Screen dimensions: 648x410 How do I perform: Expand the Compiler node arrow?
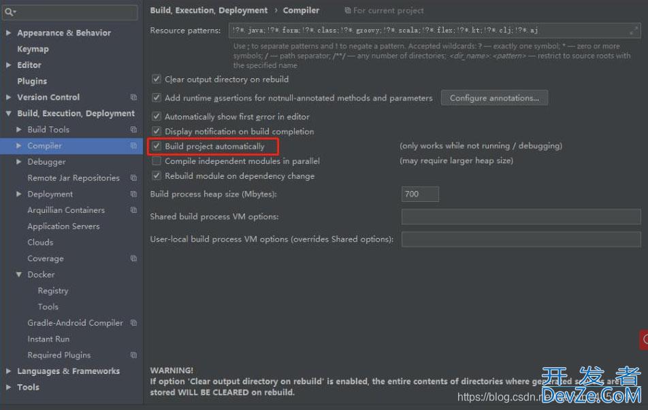point(18,146)
